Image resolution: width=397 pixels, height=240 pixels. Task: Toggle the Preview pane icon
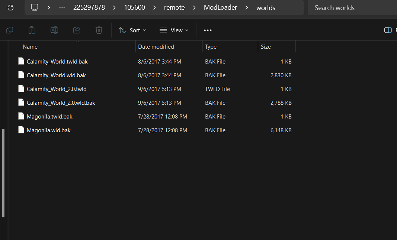(x=388, y=30)
